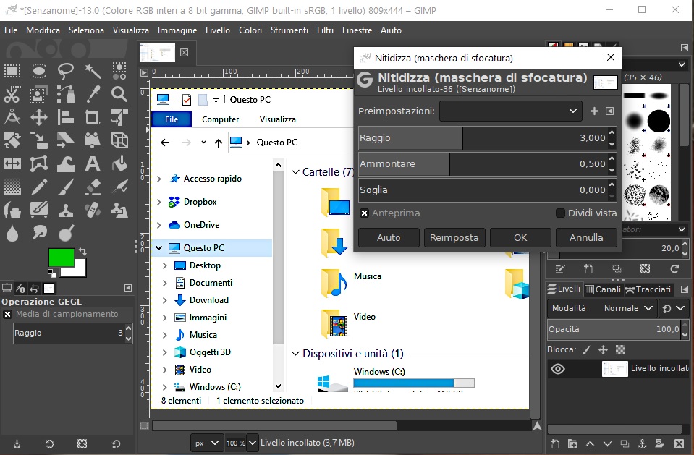
Task: Select the Cage Transform tool
Action: coord(39,163)
